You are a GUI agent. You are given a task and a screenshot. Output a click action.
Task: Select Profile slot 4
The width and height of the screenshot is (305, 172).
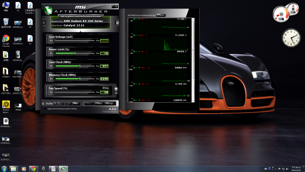pos(67,104)
